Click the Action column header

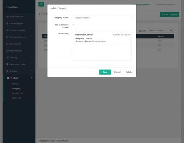[x=160, y=36]
